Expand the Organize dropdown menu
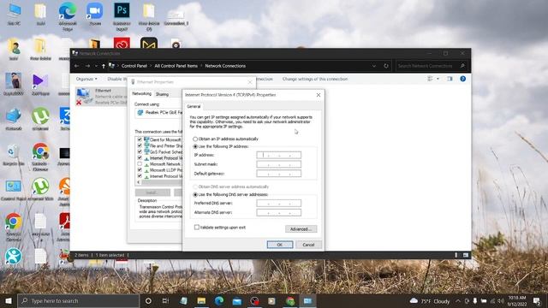This screenshot has height=308, width=548. click(x=86, y=79)
